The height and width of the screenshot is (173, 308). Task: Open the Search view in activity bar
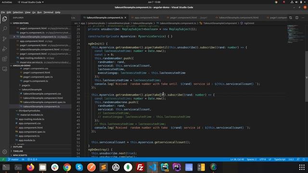tap(4, 29)
